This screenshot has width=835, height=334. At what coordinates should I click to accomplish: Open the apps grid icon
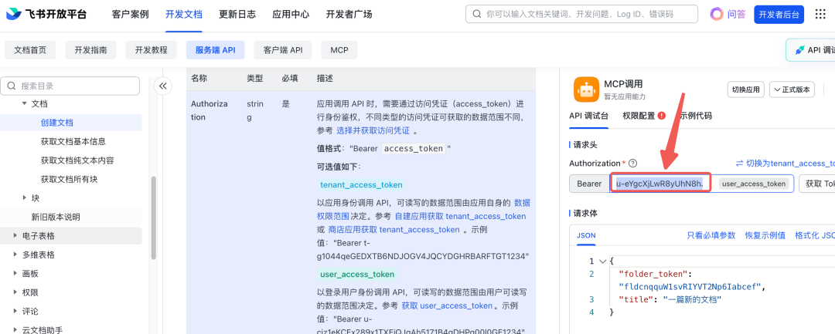click(x=820, y=15)
